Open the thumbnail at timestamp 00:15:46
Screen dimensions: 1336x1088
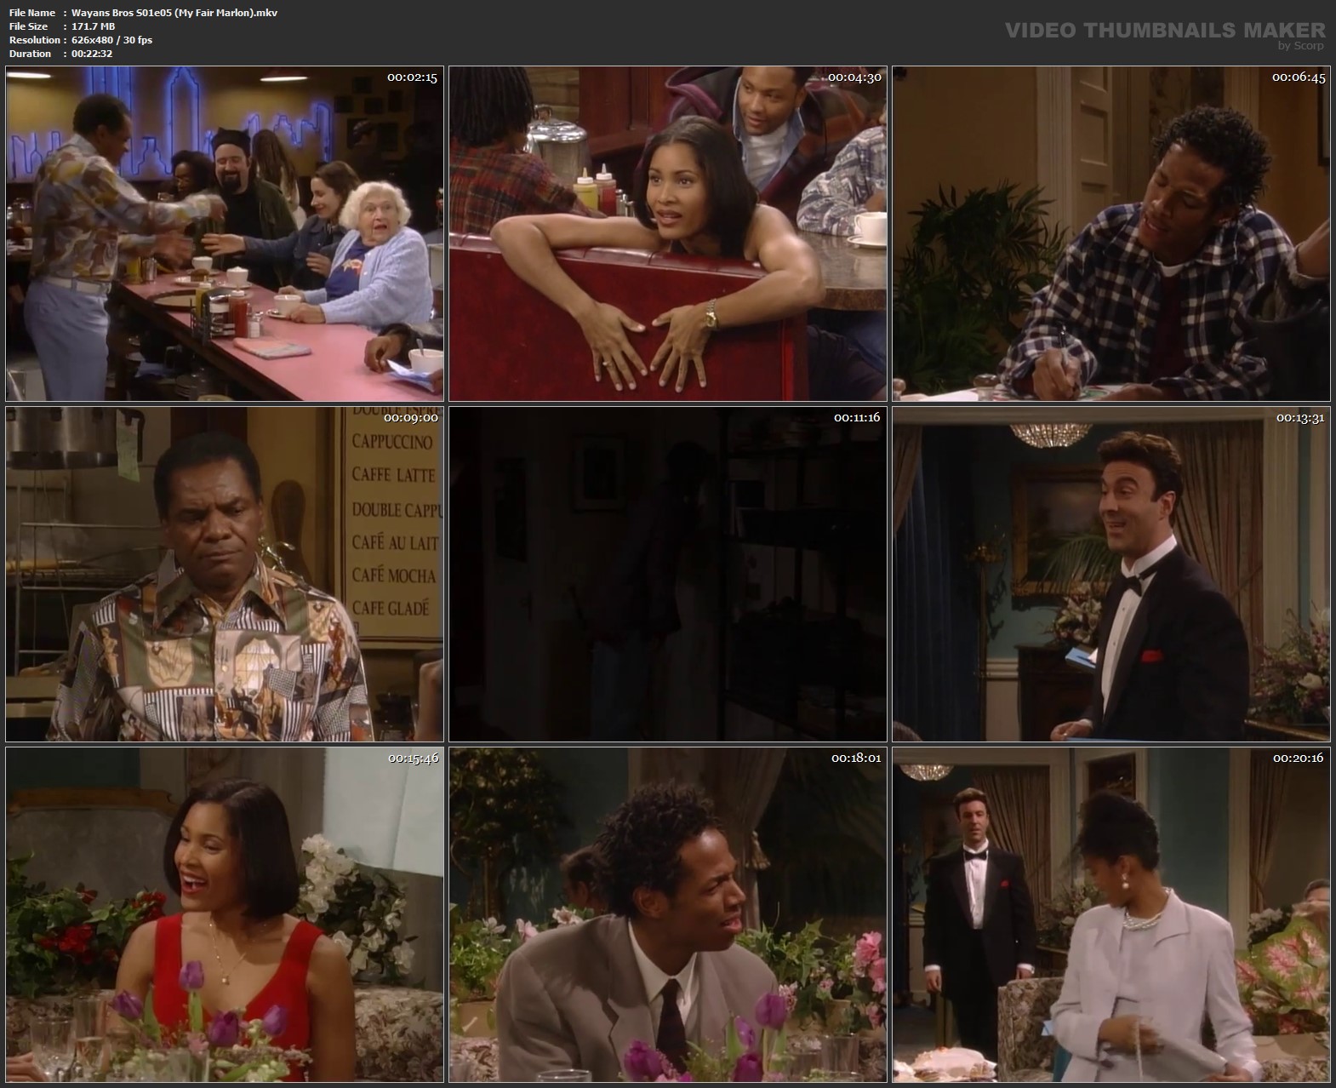pyautogui.click(x=225, y=914)
